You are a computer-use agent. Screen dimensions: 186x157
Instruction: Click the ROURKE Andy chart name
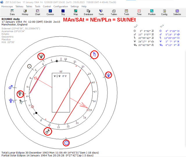[x=10, y=19]
